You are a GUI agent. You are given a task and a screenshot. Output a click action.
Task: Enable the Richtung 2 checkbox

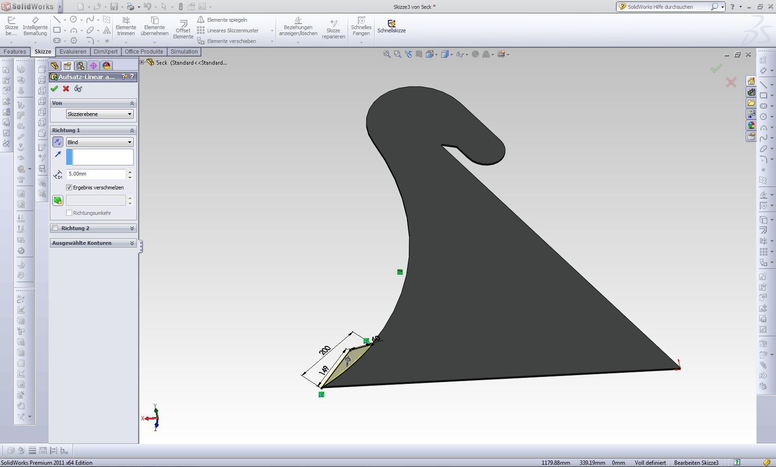pos(55,228)
